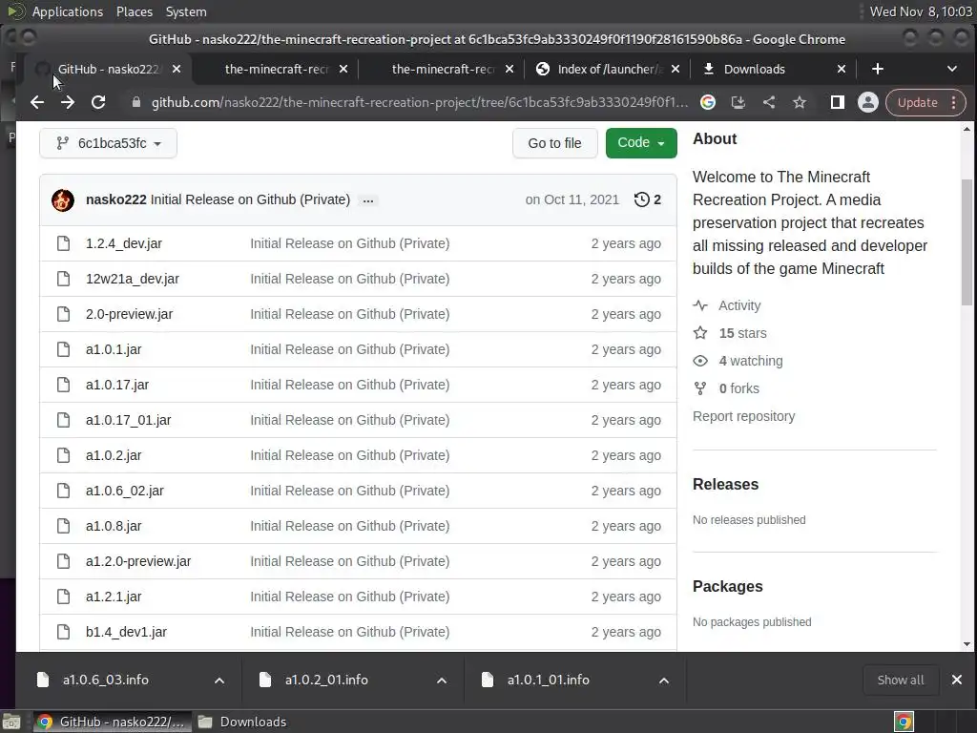Expand the commit message ellipsis button

point(368,200)
